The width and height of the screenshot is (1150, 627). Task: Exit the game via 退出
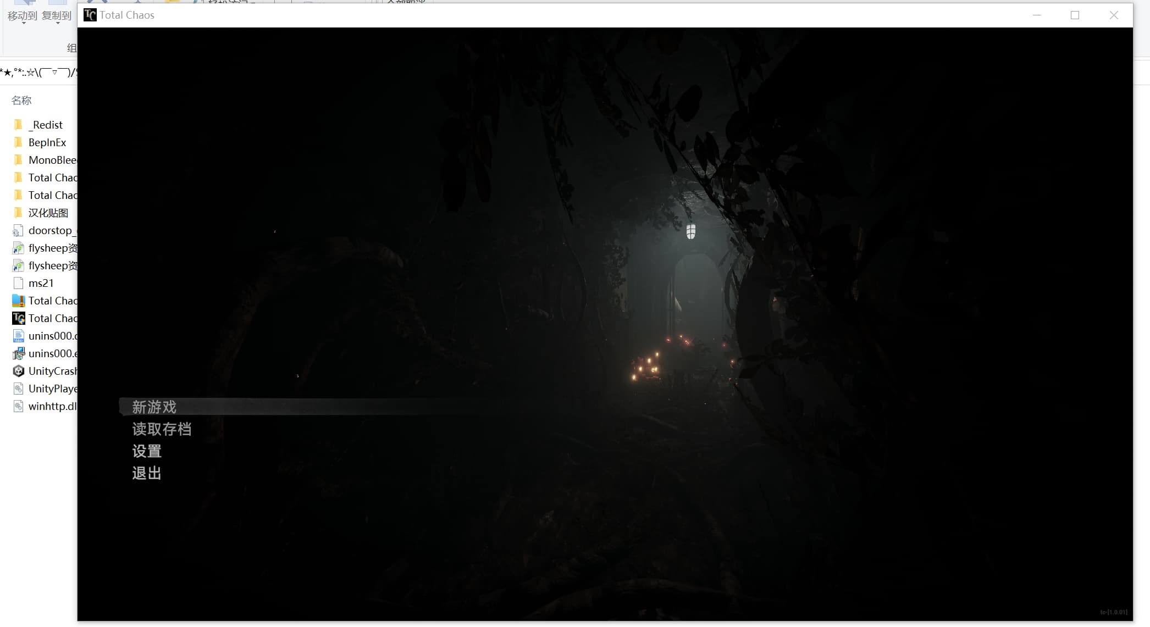[x=147, y=473]
